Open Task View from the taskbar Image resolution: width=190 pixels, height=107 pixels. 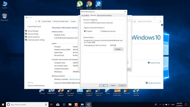point(51,104)
